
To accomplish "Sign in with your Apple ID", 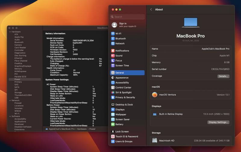I will coord(123,25).
